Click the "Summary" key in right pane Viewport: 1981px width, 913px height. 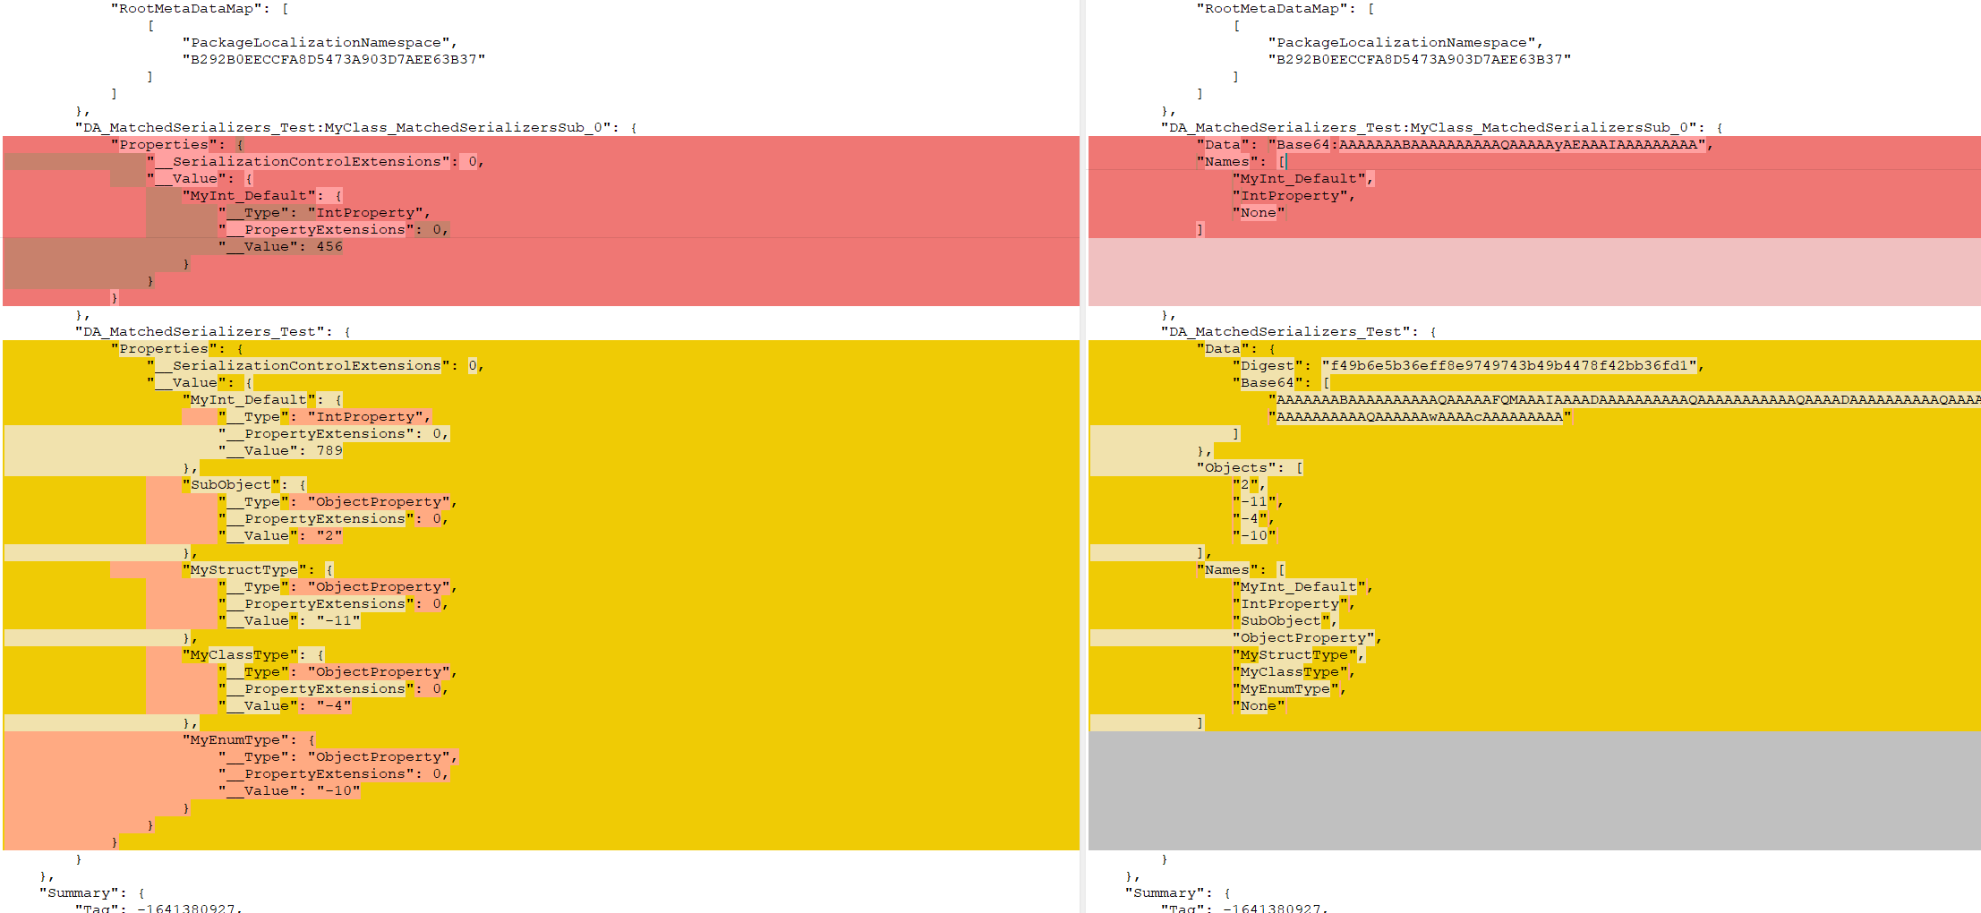click(1164, 893)
